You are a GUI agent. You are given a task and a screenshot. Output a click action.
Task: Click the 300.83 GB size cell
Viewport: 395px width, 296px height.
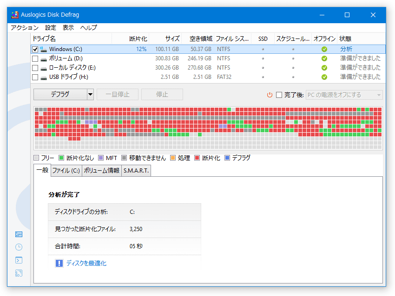coord(167,58)
